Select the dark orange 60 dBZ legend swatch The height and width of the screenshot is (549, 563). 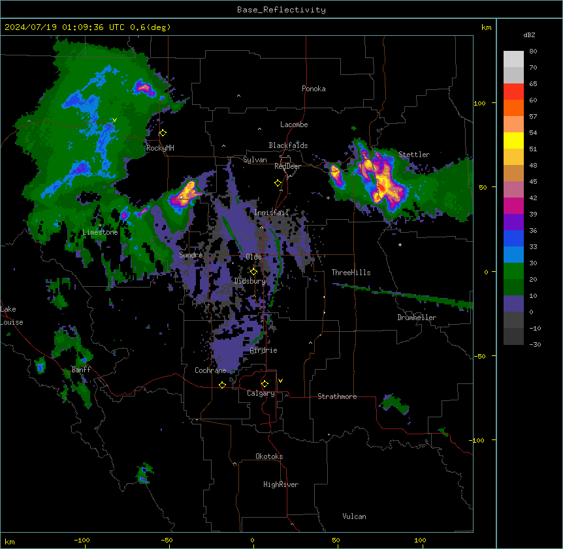coord(513,108)
